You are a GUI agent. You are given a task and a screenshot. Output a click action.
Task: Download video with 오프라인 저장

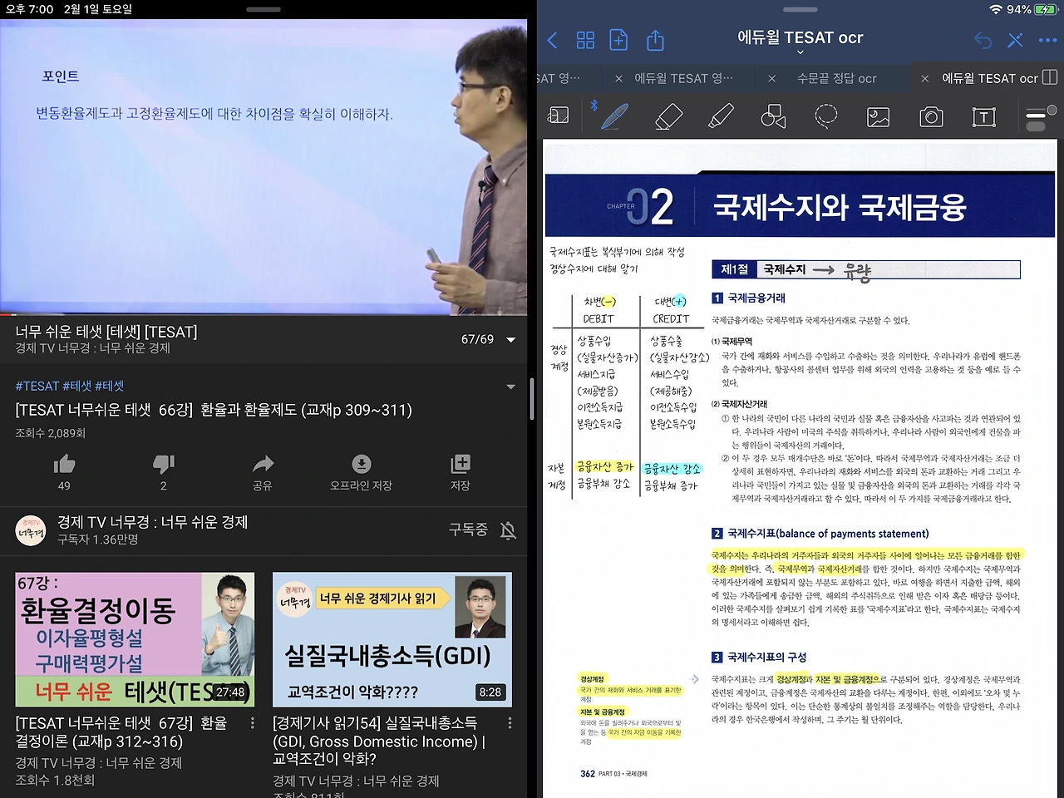point(362,471)
